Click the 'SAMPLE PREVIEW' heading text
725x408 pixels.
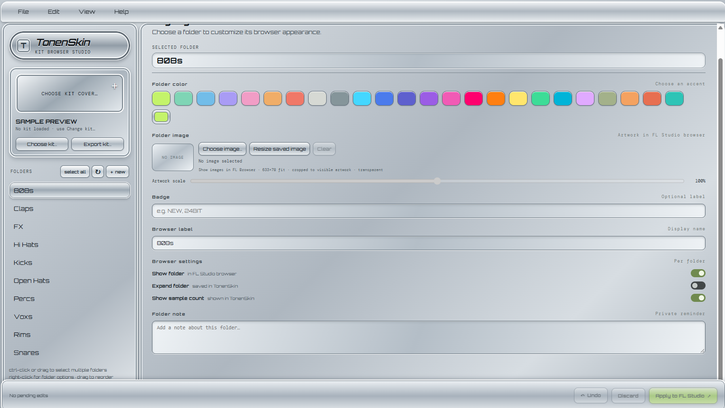coord(46,122)
